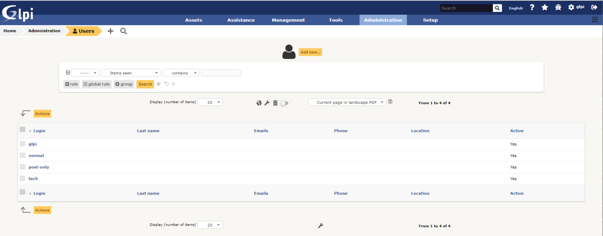Open the Items seen criteria dropdown
603x236 pixels.
coord(131,72)
